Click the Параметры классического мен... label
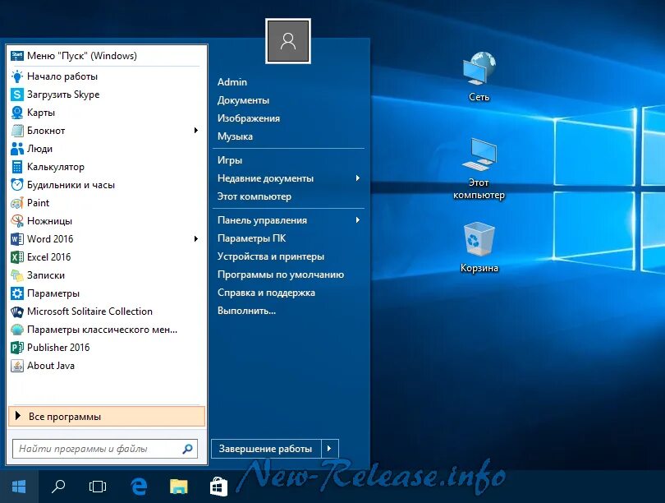This screenshot has height=503, width=665. click(102, 330)
